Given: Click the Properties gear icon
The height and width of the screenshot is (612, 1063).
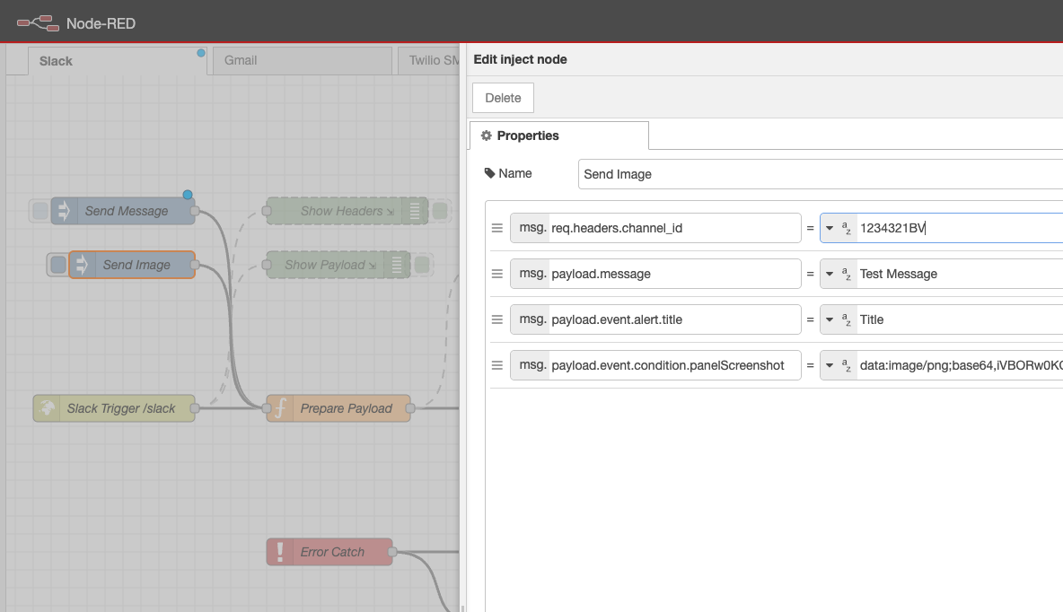Looking at the screenshot, I should point(486,136).
